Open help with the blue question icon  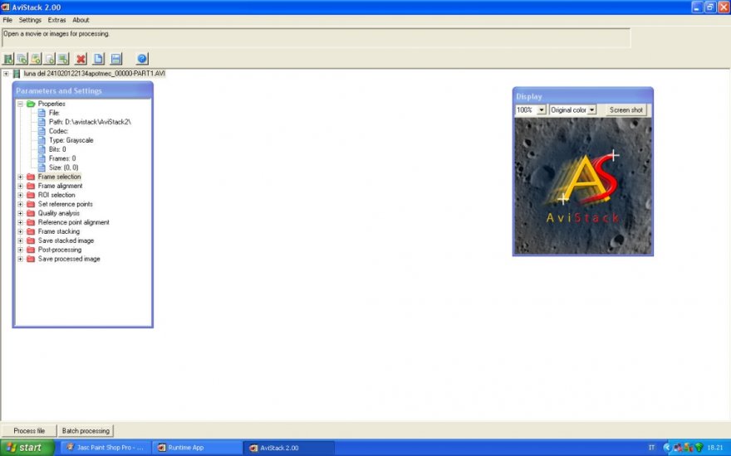click(x=142, y=59)
